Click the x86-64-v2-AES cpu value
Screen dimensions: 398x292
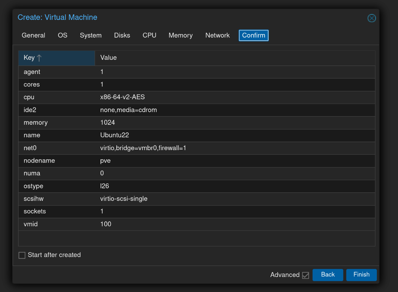(x=122, y=97)
